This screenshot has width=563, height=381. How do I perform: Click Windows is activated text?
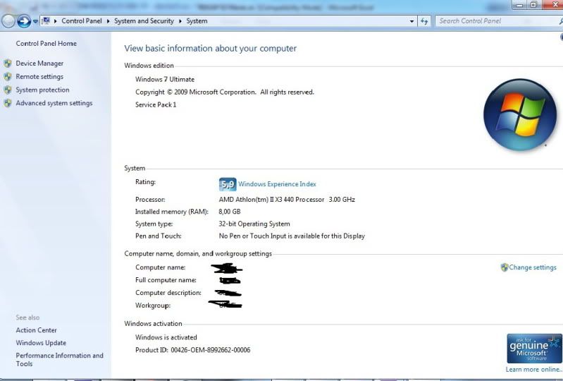pos(166,337)
